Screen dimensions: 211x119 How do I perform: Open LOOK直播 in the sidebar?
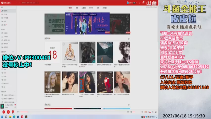[x=8, y=18]
